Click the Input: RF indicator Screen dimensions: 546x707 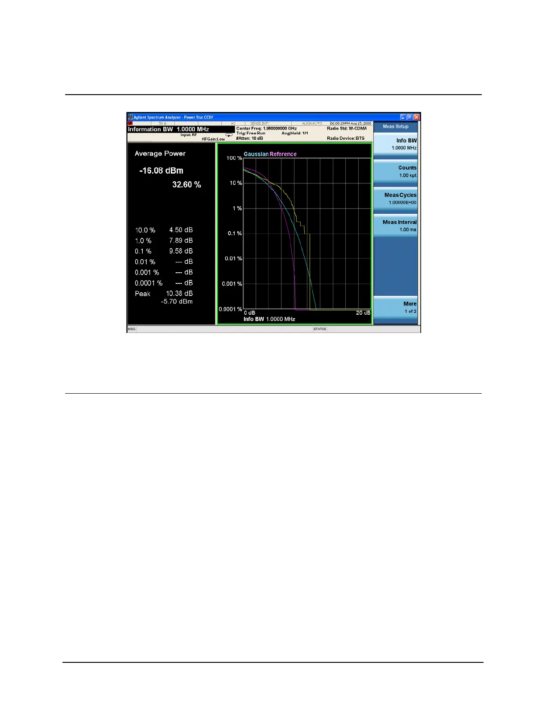click(189, 135)
